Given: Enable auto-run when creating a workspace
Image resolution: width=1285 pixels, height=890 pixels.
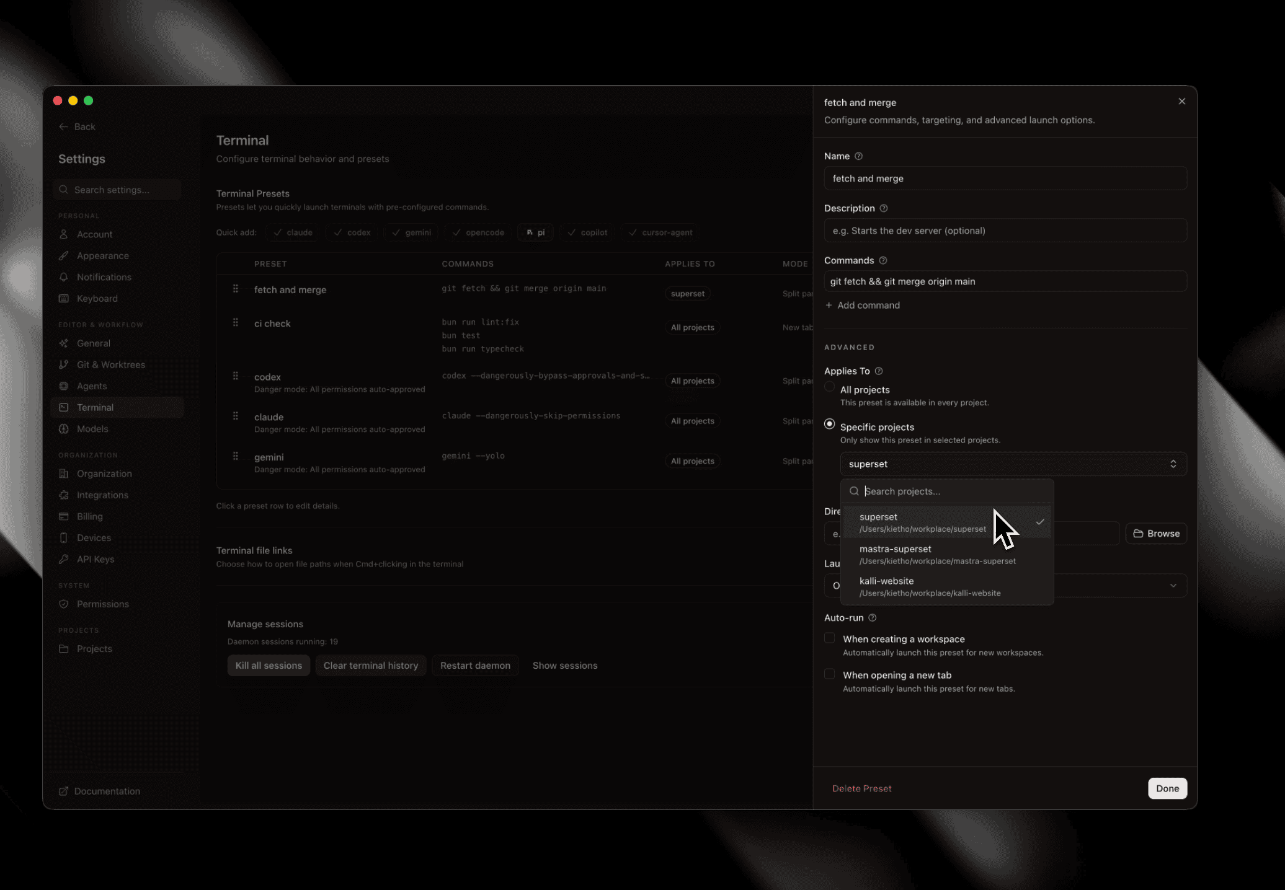Looking at the screenshot, I should point(830,638).
